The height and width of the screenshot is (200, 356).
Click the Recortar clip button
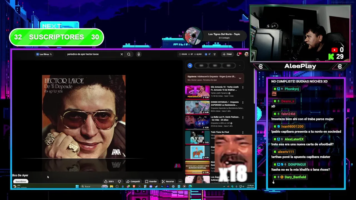click(168, 181)
